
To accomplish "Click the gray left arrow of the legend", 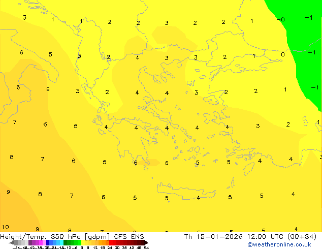I will pyautogui.click(x=11, y=242).
